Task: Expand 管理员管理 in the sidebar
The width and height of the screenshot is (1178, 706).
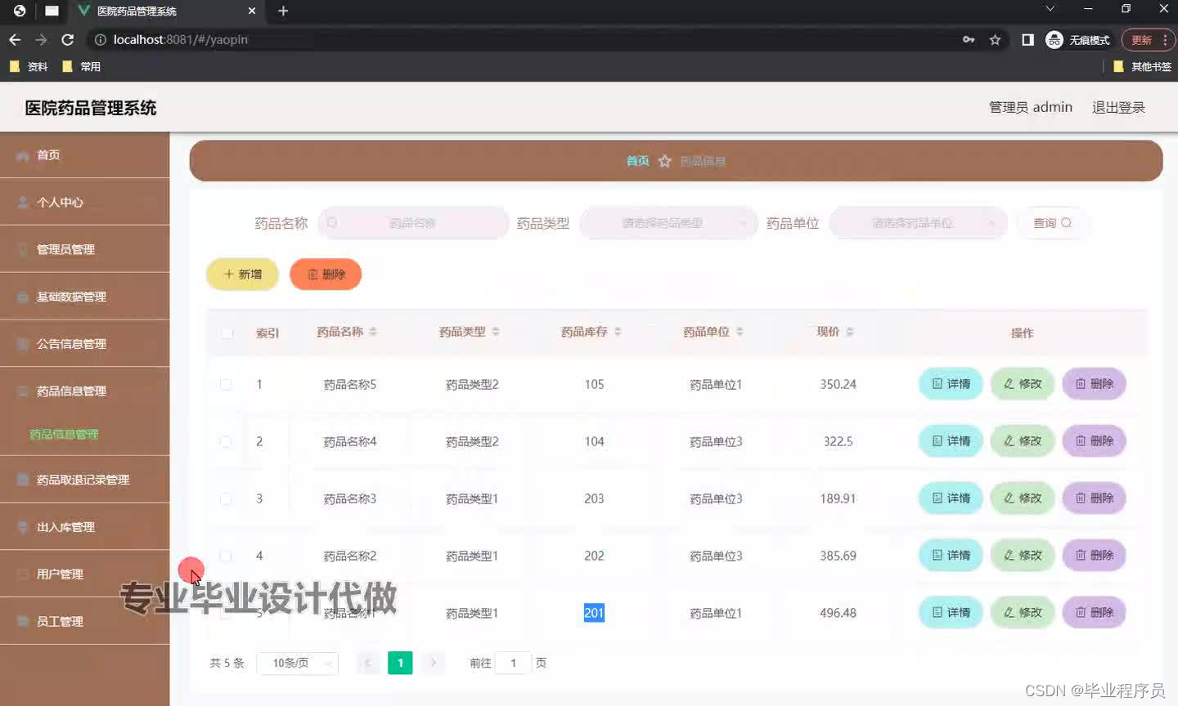Action: point(85,249)
